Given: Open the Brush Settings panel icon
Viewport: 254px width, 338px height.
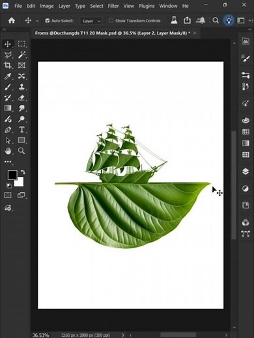Looking at the screenshot, I should (x=246, y=58).
